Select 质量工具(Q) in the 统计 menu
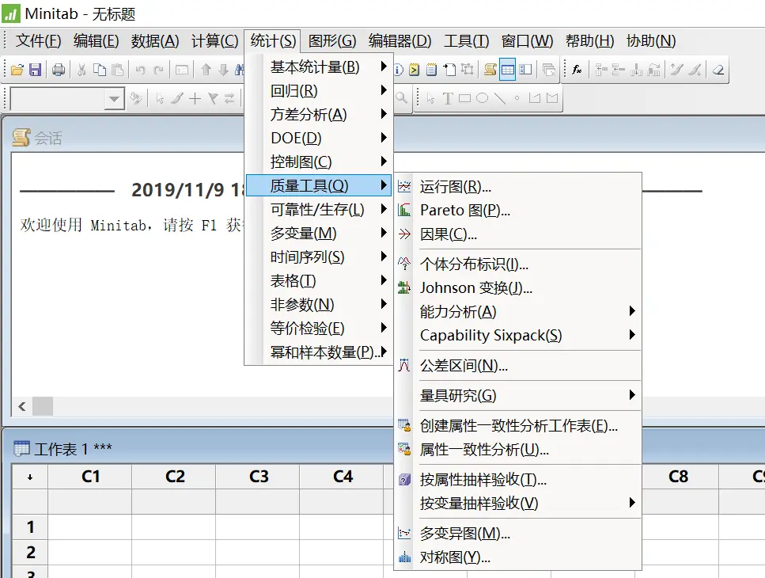The height and width of the screenshot is (578, 765). pyautogui.click(x=319, y=185)
